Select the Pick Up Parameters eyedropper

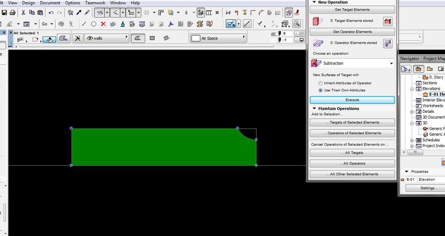(x=79, y=12)
